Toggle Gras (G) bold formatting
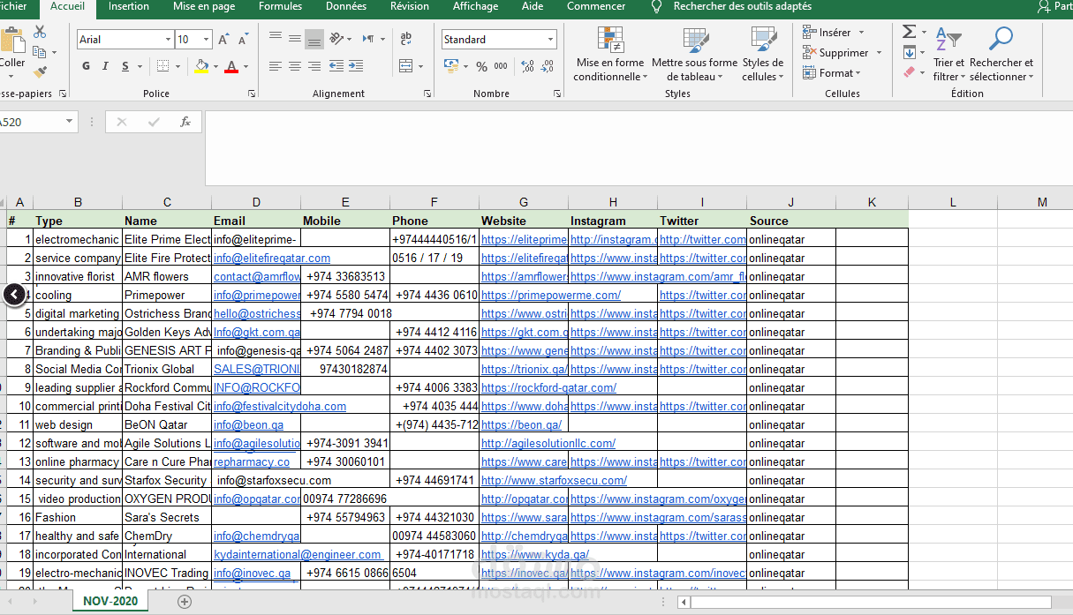The image size is (1073, 615). coord(86,66)
